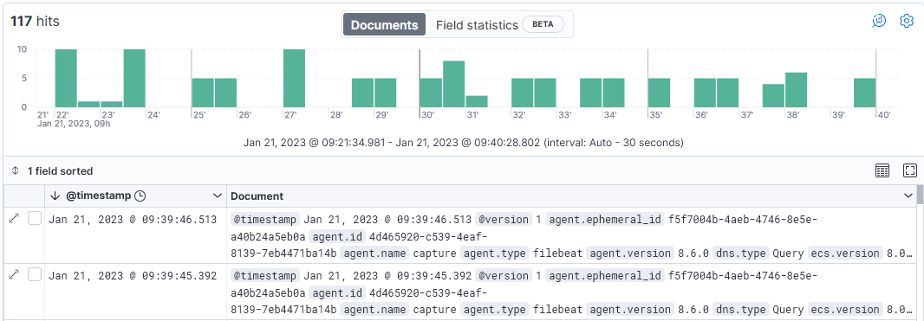
Task: Toggle fullscreen mode icon for table
Action: coord(910,171)
